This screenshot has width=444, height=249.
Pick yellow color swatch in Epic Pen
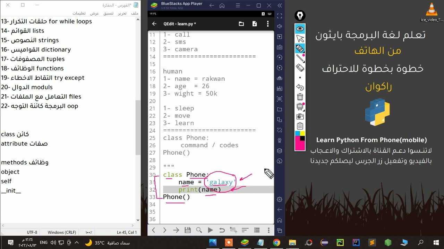pyautogui.click(x=302, y=133)
